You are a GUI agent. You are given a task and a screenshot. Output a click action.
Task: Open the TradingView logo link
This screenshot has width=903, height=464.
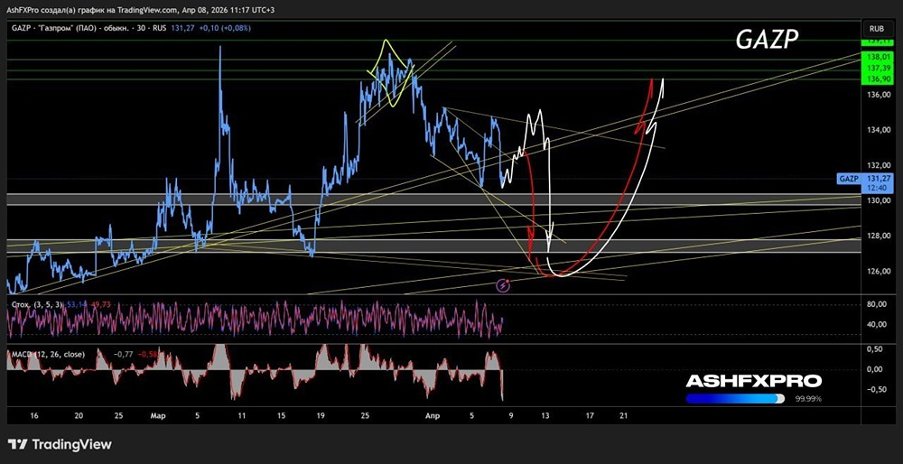(x=60, y=444)
